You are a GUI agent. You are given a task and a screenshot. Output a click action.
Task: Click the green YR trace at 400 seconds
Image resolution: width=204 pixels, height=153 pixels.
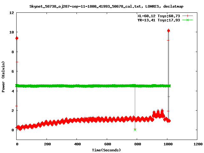[77, 86]
